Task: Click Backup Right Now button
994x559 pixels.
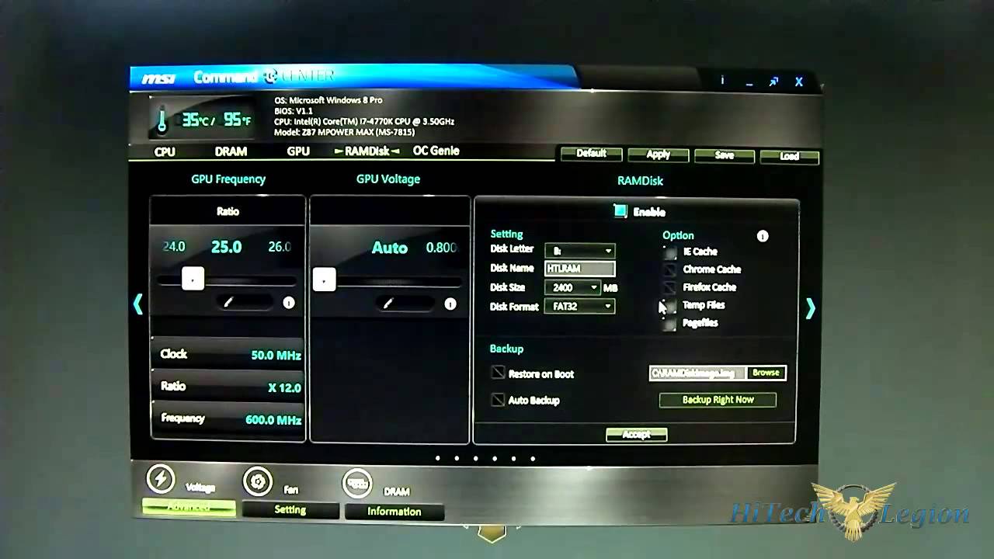Action: pyautogui.click(x=718, y=400)
